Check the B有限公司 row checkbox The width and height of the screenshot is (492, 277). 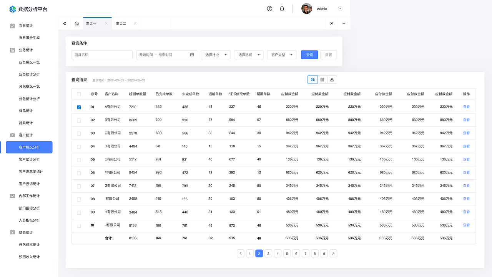coord(79,120)
